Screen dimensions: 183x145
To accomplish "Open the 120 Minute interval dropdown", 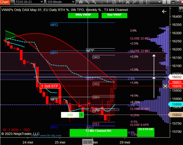I will point(61,2).
